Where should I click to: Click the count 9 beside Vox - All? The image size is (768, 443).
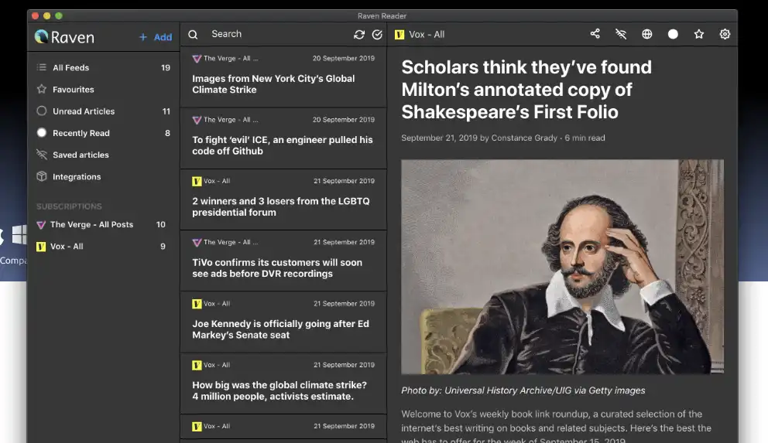(163, 247)
